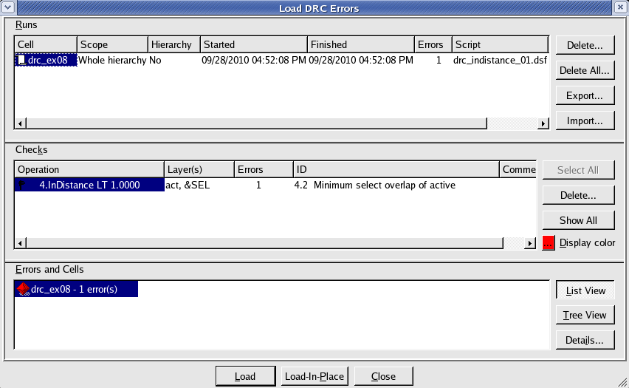Click the Runs list left scroll arrow
This screenshot has width=629, height=388.
click(20, 123)
